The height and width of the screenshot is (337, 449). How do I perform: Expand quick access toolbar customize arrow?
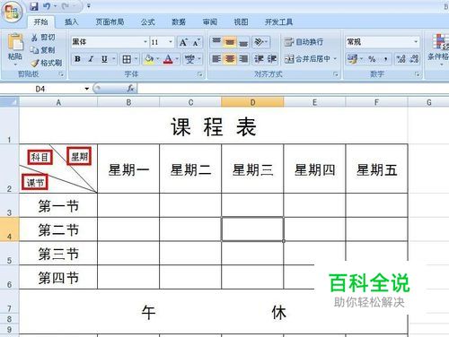coord(89,6)
